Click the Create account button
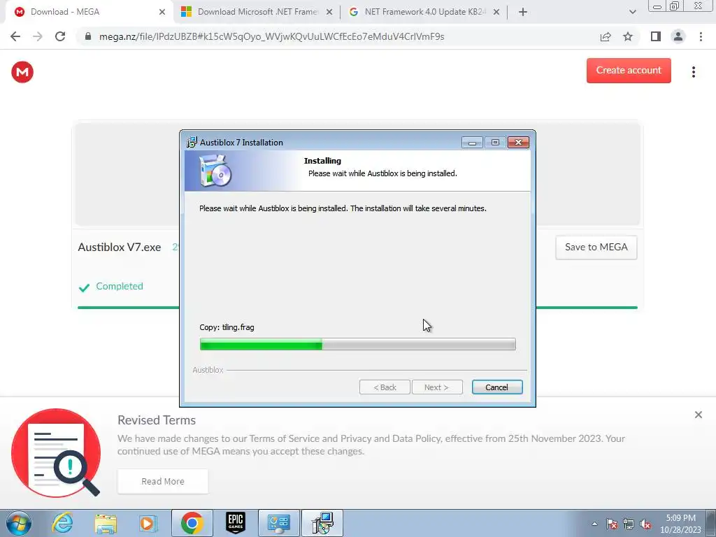This screenshot has height=537, width=716. [629, 71]
